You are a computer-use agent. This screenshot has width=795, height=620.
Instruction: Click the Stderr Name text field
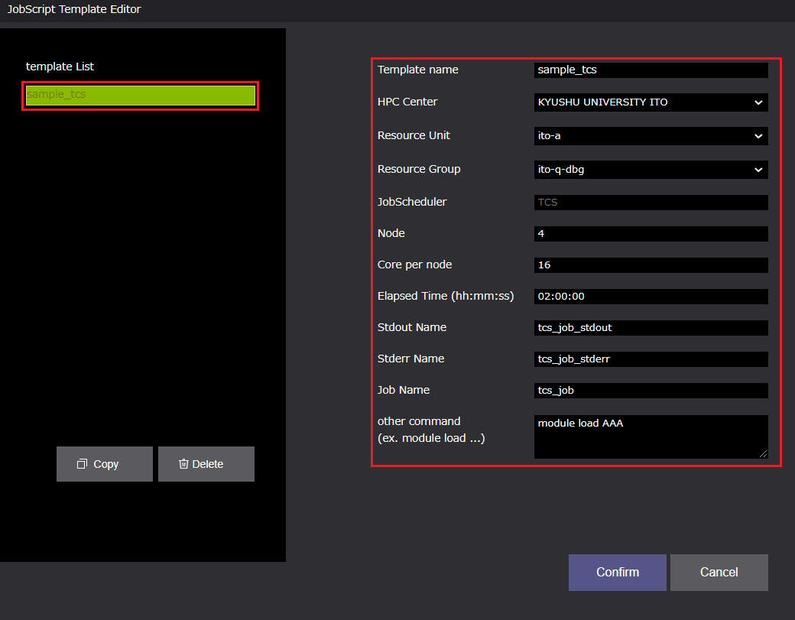pos(651,359)
